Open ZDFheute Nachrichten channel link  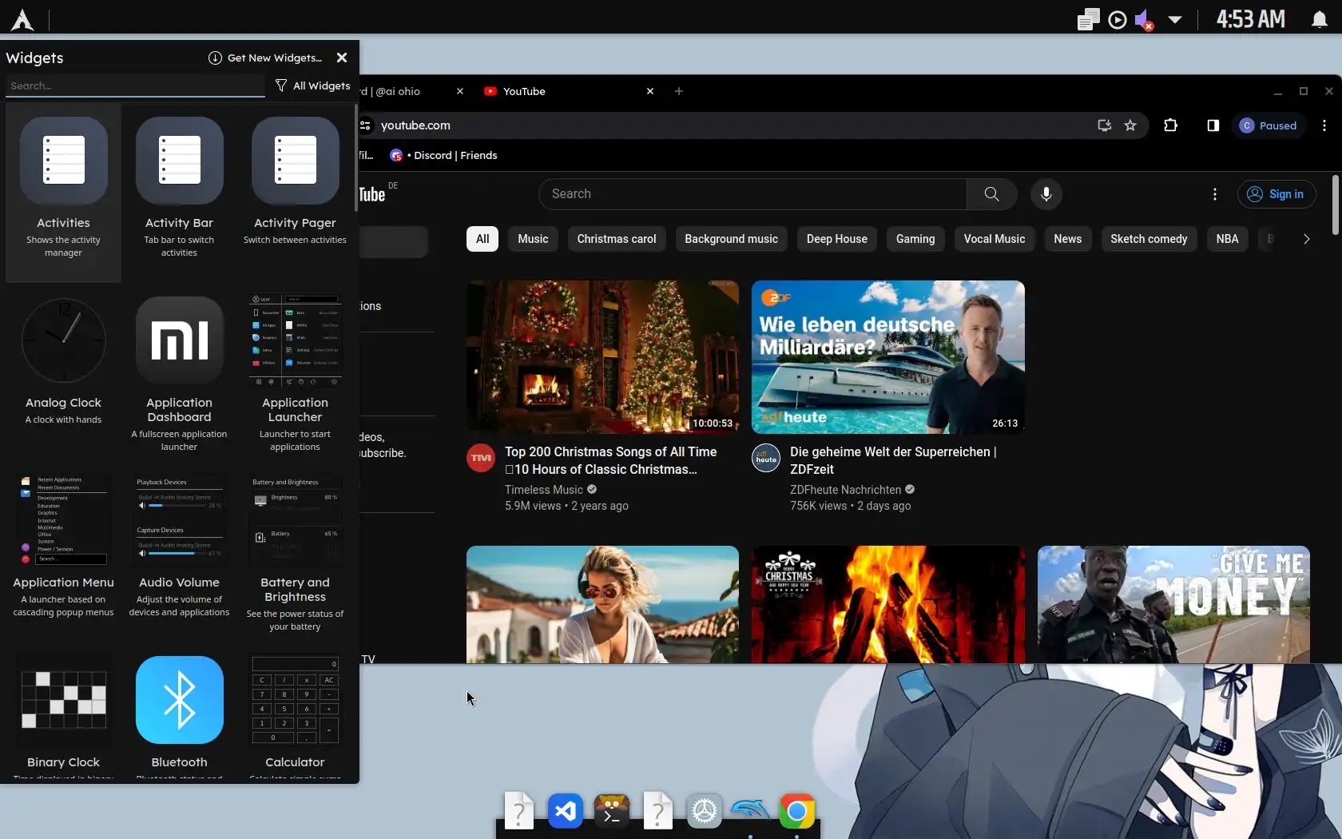click(845, 490)
